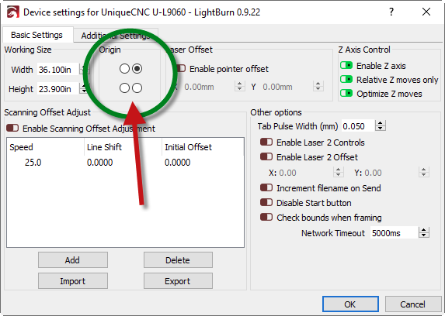Enable Scanning Offset Adjustment toggle
The width and height of the screenshot is (445, 316).
coord(12,128)
